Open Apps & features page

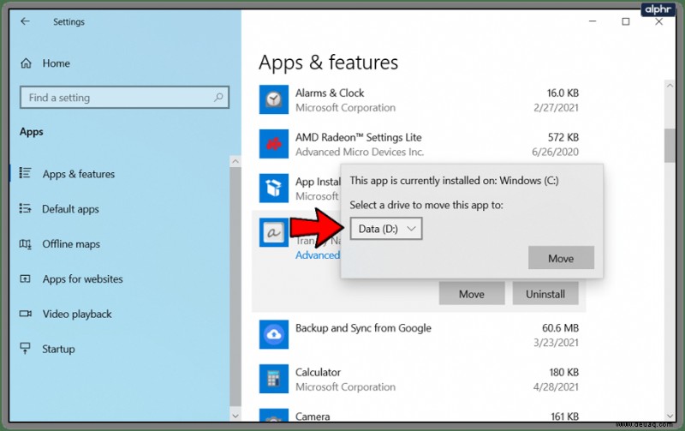79,174
